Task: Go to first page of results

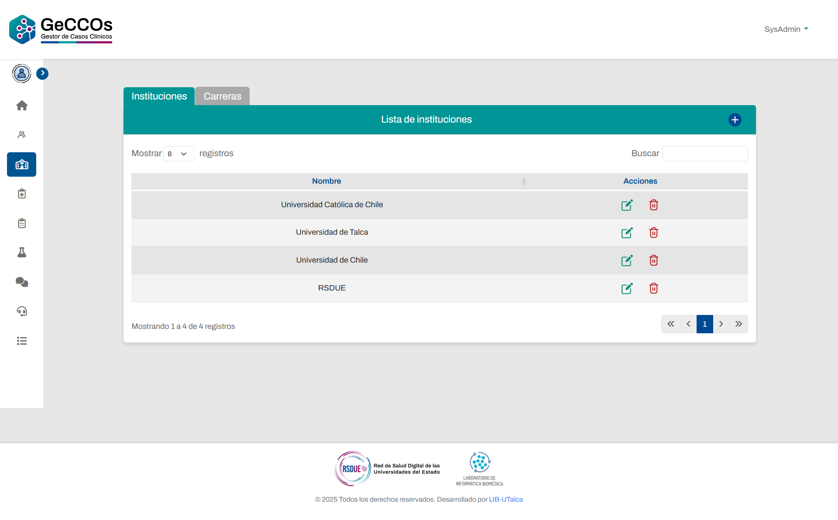Action: point(671,324)
